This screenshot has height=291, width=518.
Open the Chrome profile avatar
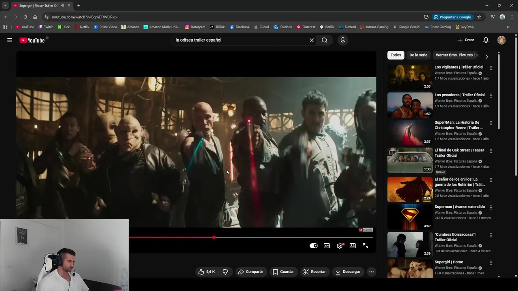(502, 17)
